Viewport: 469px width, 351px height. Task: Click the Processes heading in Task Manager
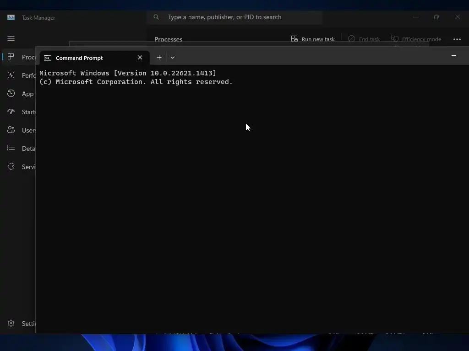coord(169,39)
